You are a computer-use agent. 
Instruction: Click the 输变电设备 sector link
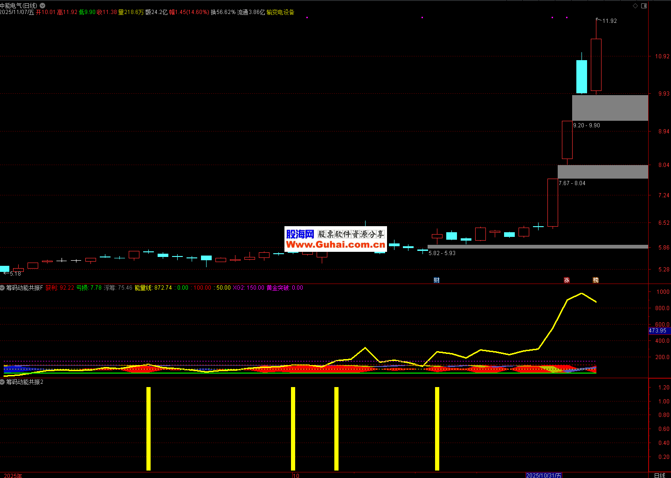pos(280,12)
